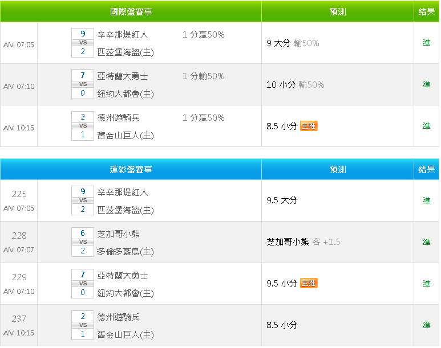Select 亞特蘭大勇士 in the 運彩盤 table
This screenshot has height=348, width=441.
(x=123, y=276)
